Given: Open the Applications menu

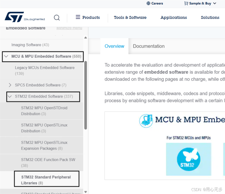Looking at the screenshot, I should 174,17.
